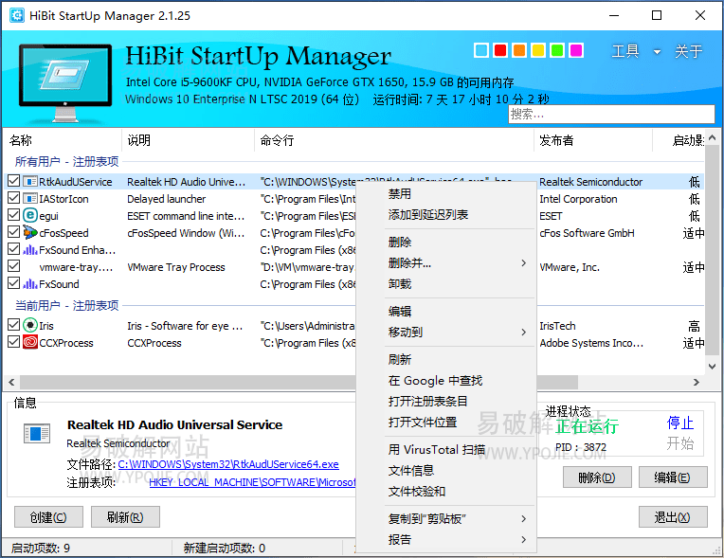Open the 工具 menu
The height and width of the screenshot is (558, 724).
pos(625,51)
